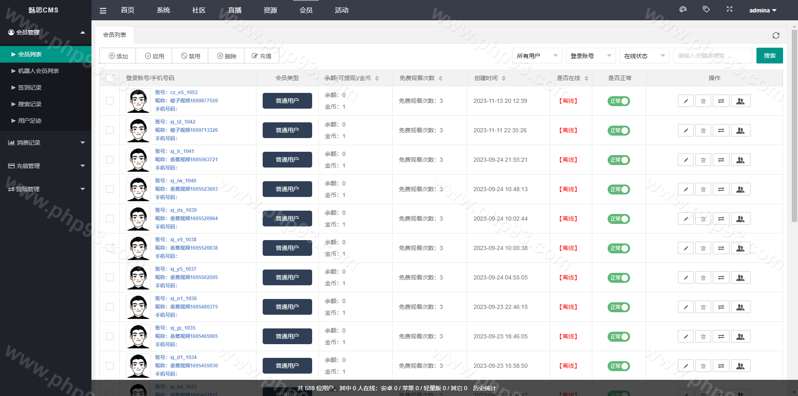
Task: Click the green 搜索 button
Action: point(769,56)
